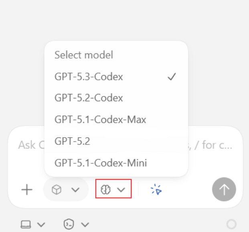Click the circular status indicator
This screenshot has width=249, height=232.
(x=231, y=224)
